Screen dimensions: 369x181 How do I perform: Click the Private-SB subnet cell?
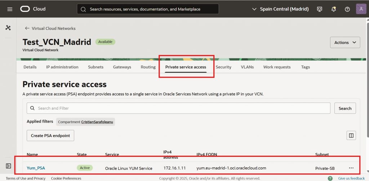[x=325, y=168]
